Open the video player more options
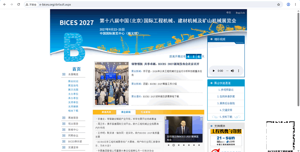The height and width of the screenshot is (152, 300). point(238,71)
